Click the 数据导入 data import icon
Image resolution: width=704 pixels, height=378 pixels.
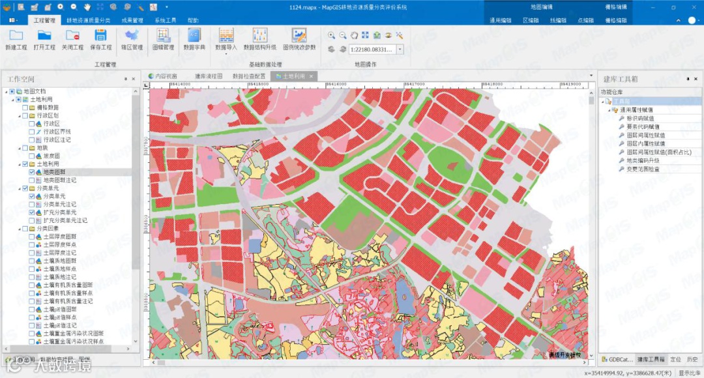226,35
